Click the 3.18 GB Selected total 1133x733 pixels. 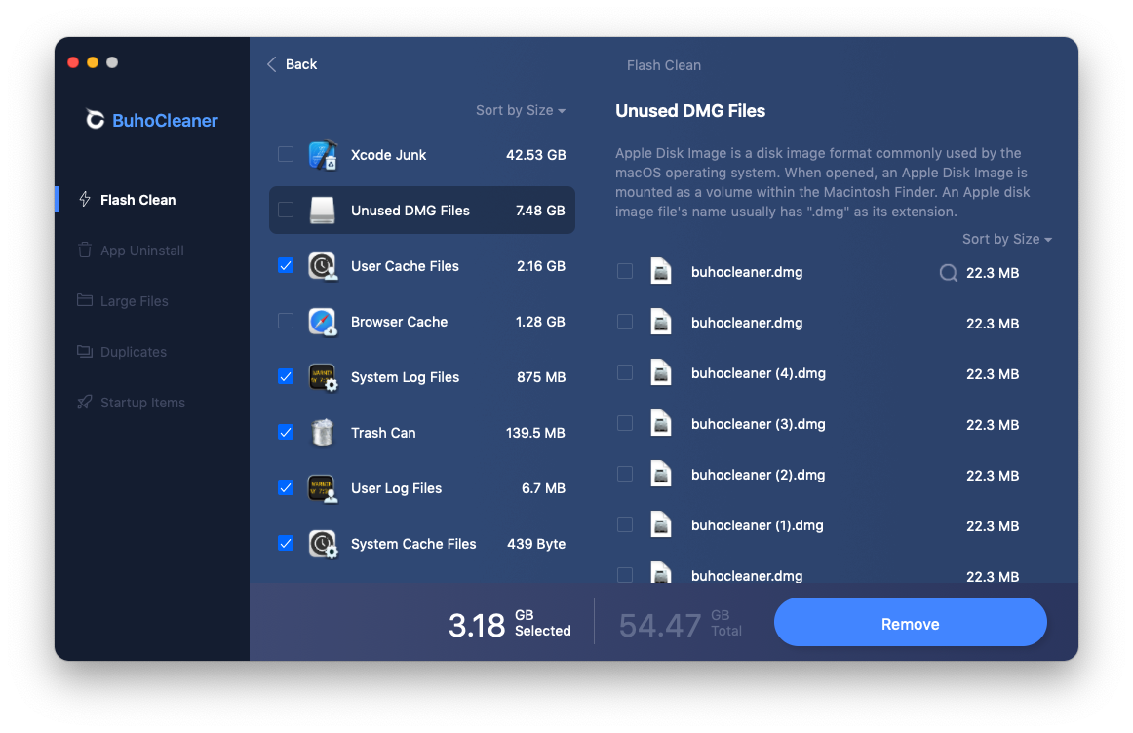click(509, 624)
